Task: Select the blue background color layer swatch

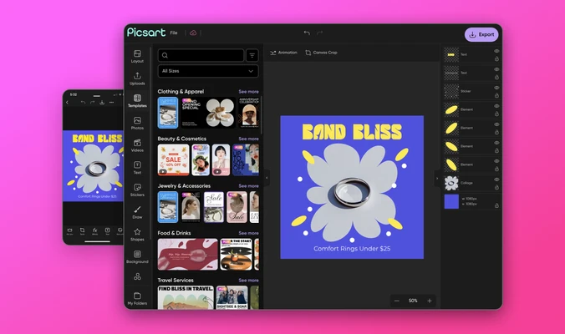Action: pyautogui.click(x=451, y=201)
